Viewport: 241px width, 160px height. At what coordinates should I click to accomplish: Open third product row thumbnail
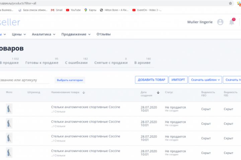point(9,138)
